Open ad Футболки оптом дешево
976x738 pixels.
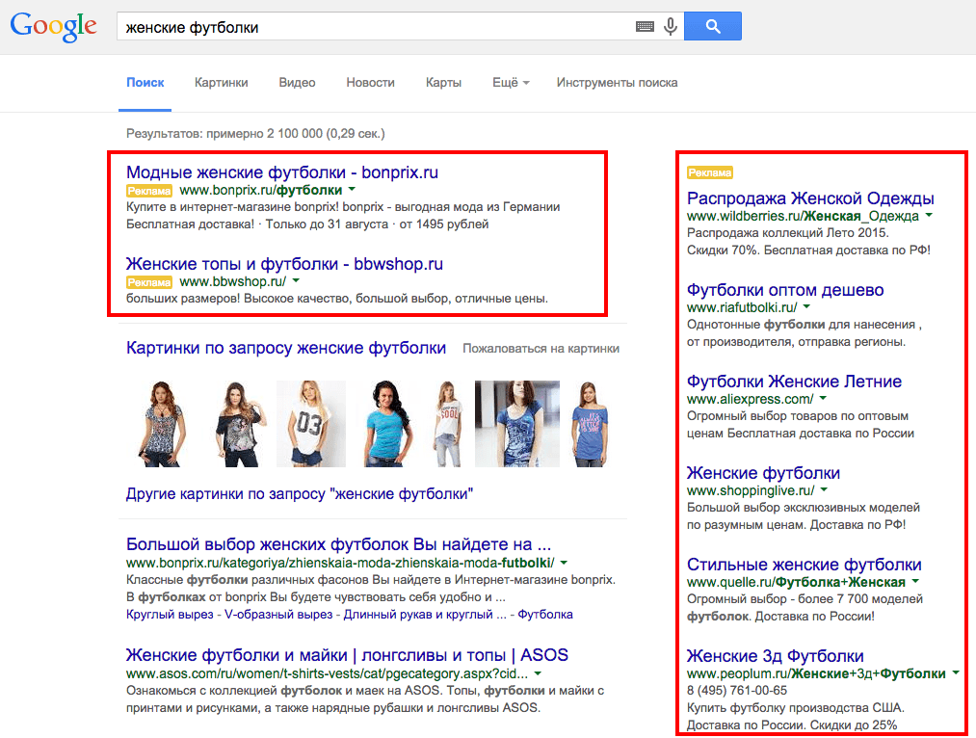[x=785, y=290]
